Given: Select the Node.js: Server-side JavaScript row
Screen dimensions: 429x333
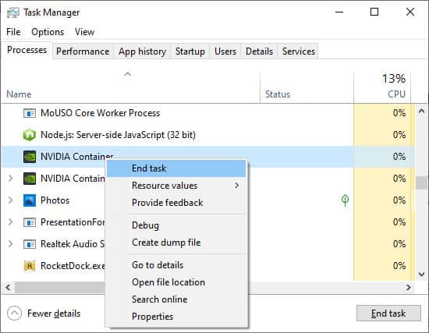Looking at the screenshot, I should coord(208,135).
